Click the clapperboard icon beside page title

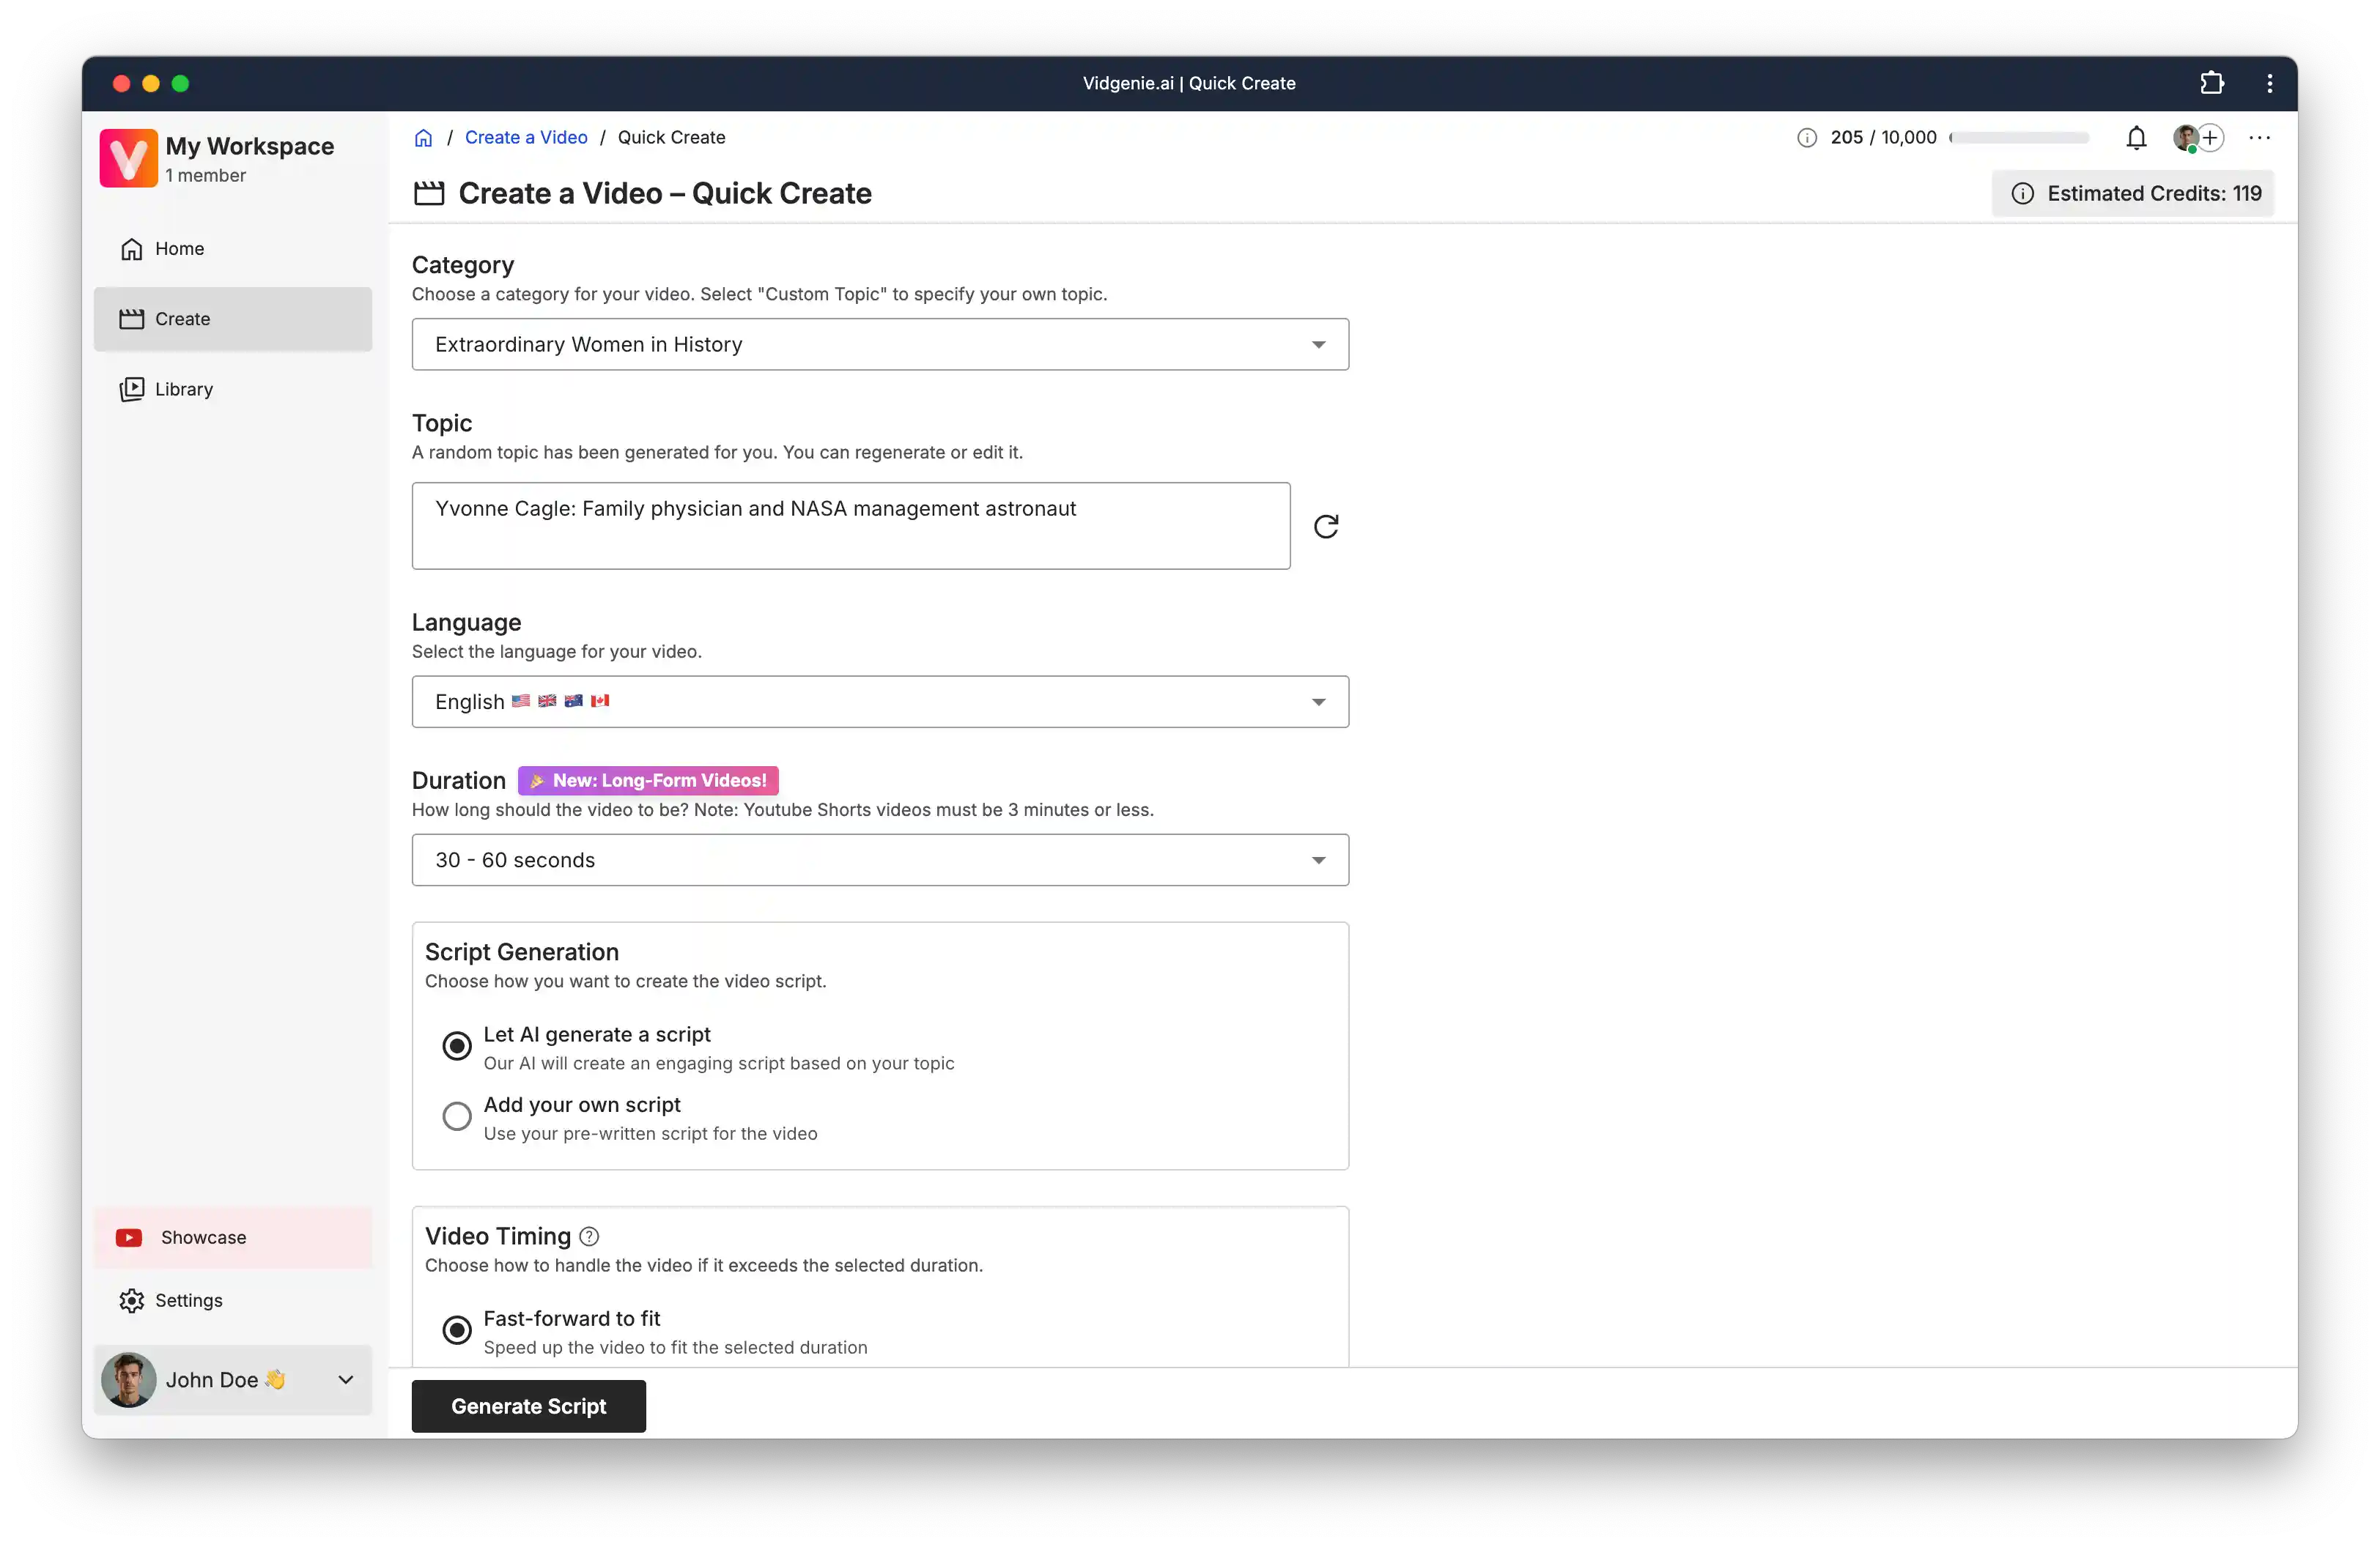click(429, 193)
